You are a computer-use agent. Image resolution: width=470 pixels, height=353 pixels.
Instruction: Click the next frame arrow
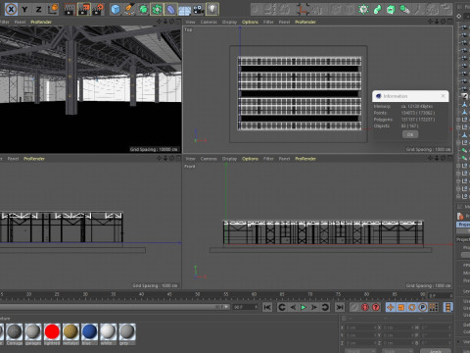click(x=314, y=307)
